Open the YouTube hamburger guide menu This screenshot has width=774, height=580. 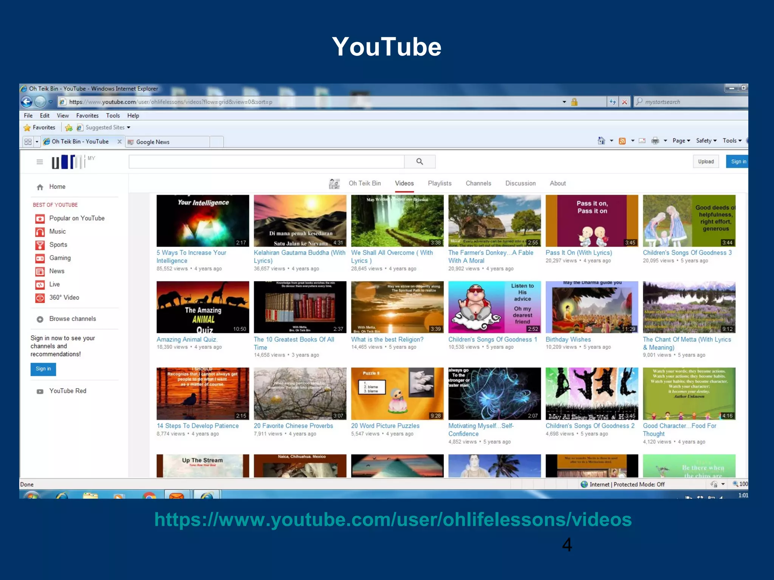coord(40,162)
